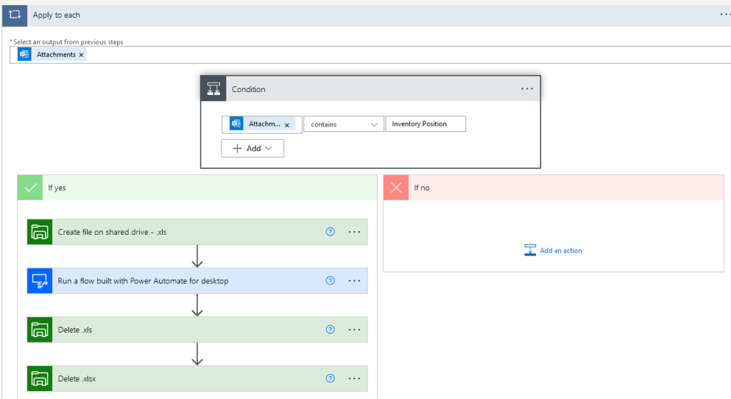The image size is (731, 399).
Task: Open help icon for Delete .xlsx
Action: 330,378
